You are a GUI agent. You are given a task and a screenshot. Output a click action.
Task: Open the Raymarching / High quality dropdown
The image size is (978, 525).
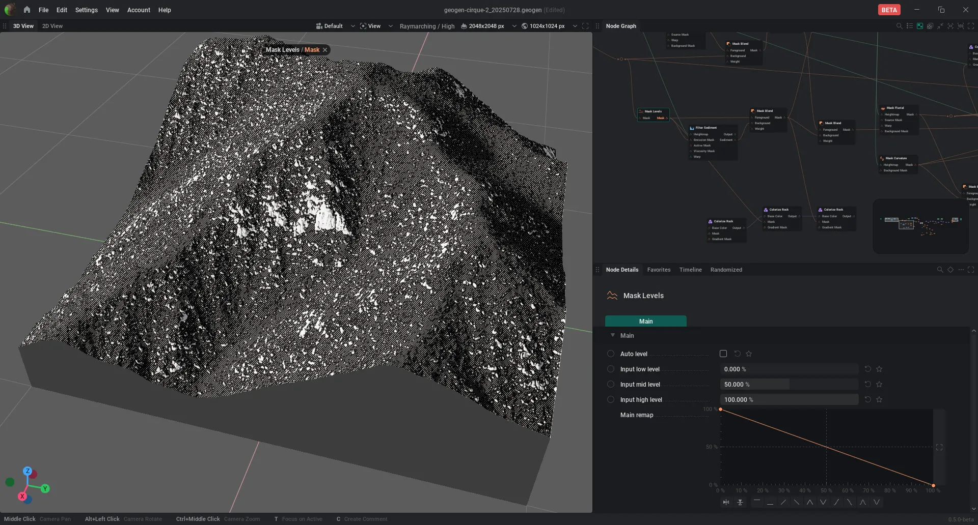point(427,26)
